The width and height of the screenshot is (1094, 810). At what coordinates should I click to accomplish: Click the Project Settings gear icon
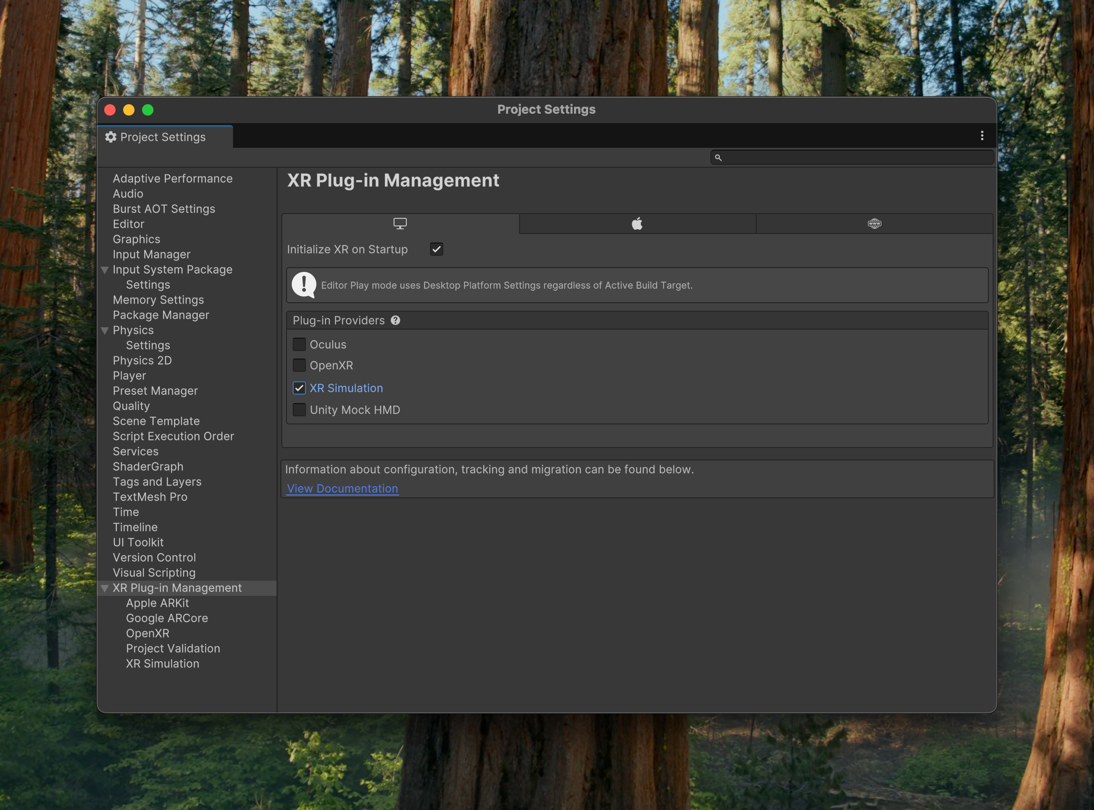(x=111, y=137)
